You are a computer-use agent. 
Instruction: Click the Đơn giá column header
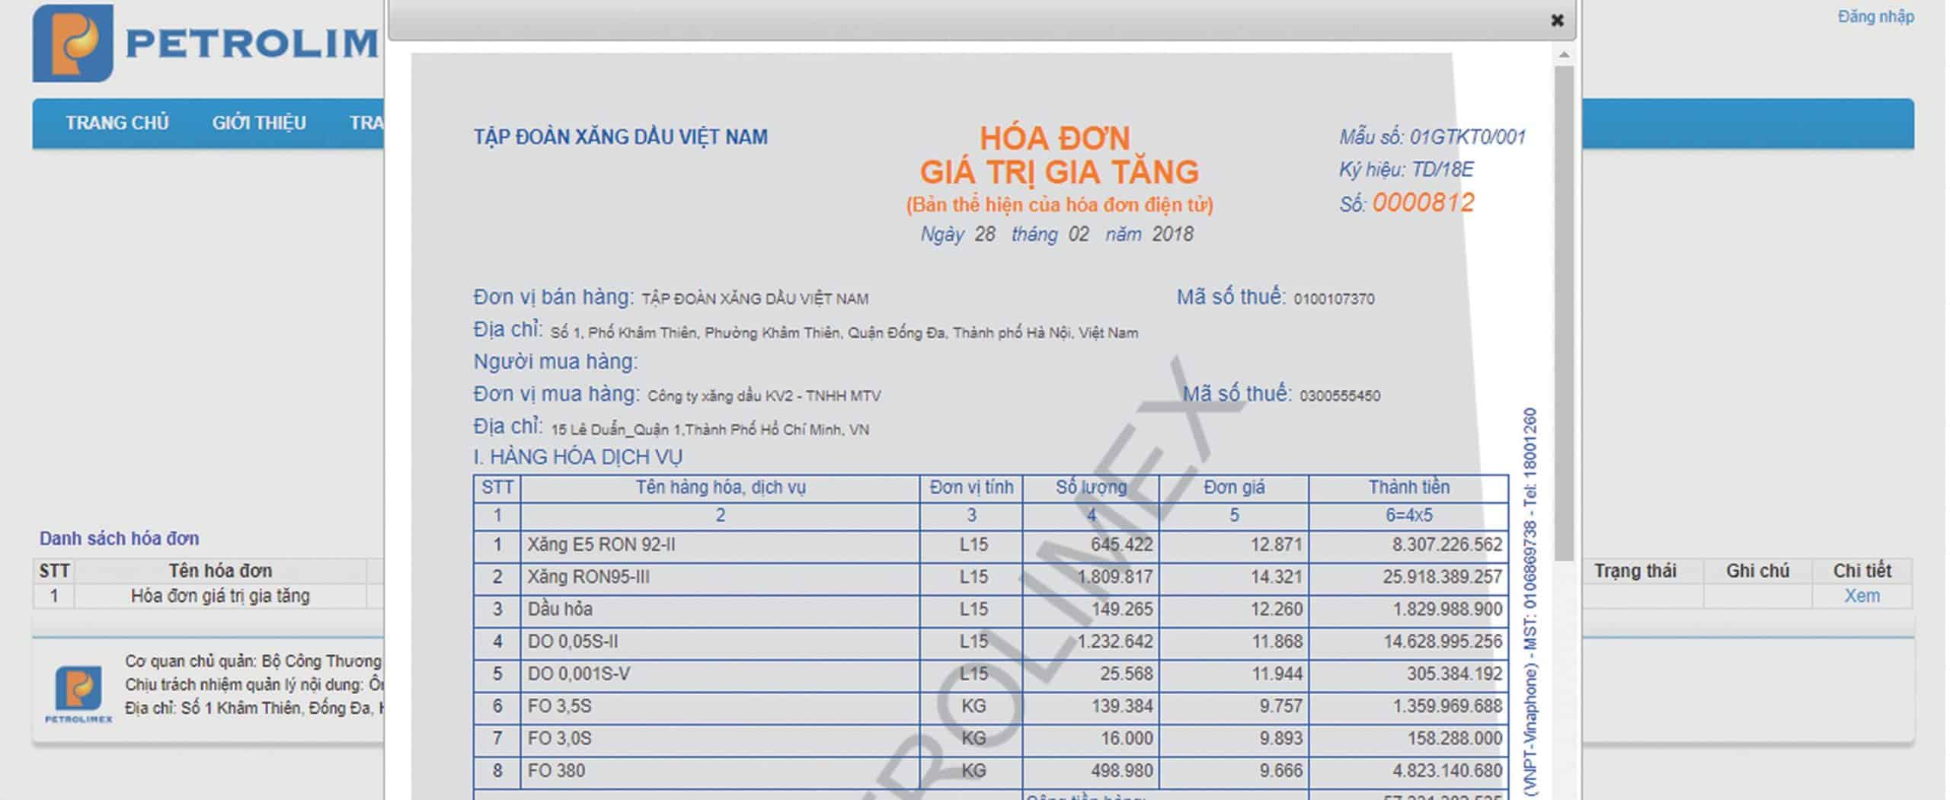(x=1234, y=488)
